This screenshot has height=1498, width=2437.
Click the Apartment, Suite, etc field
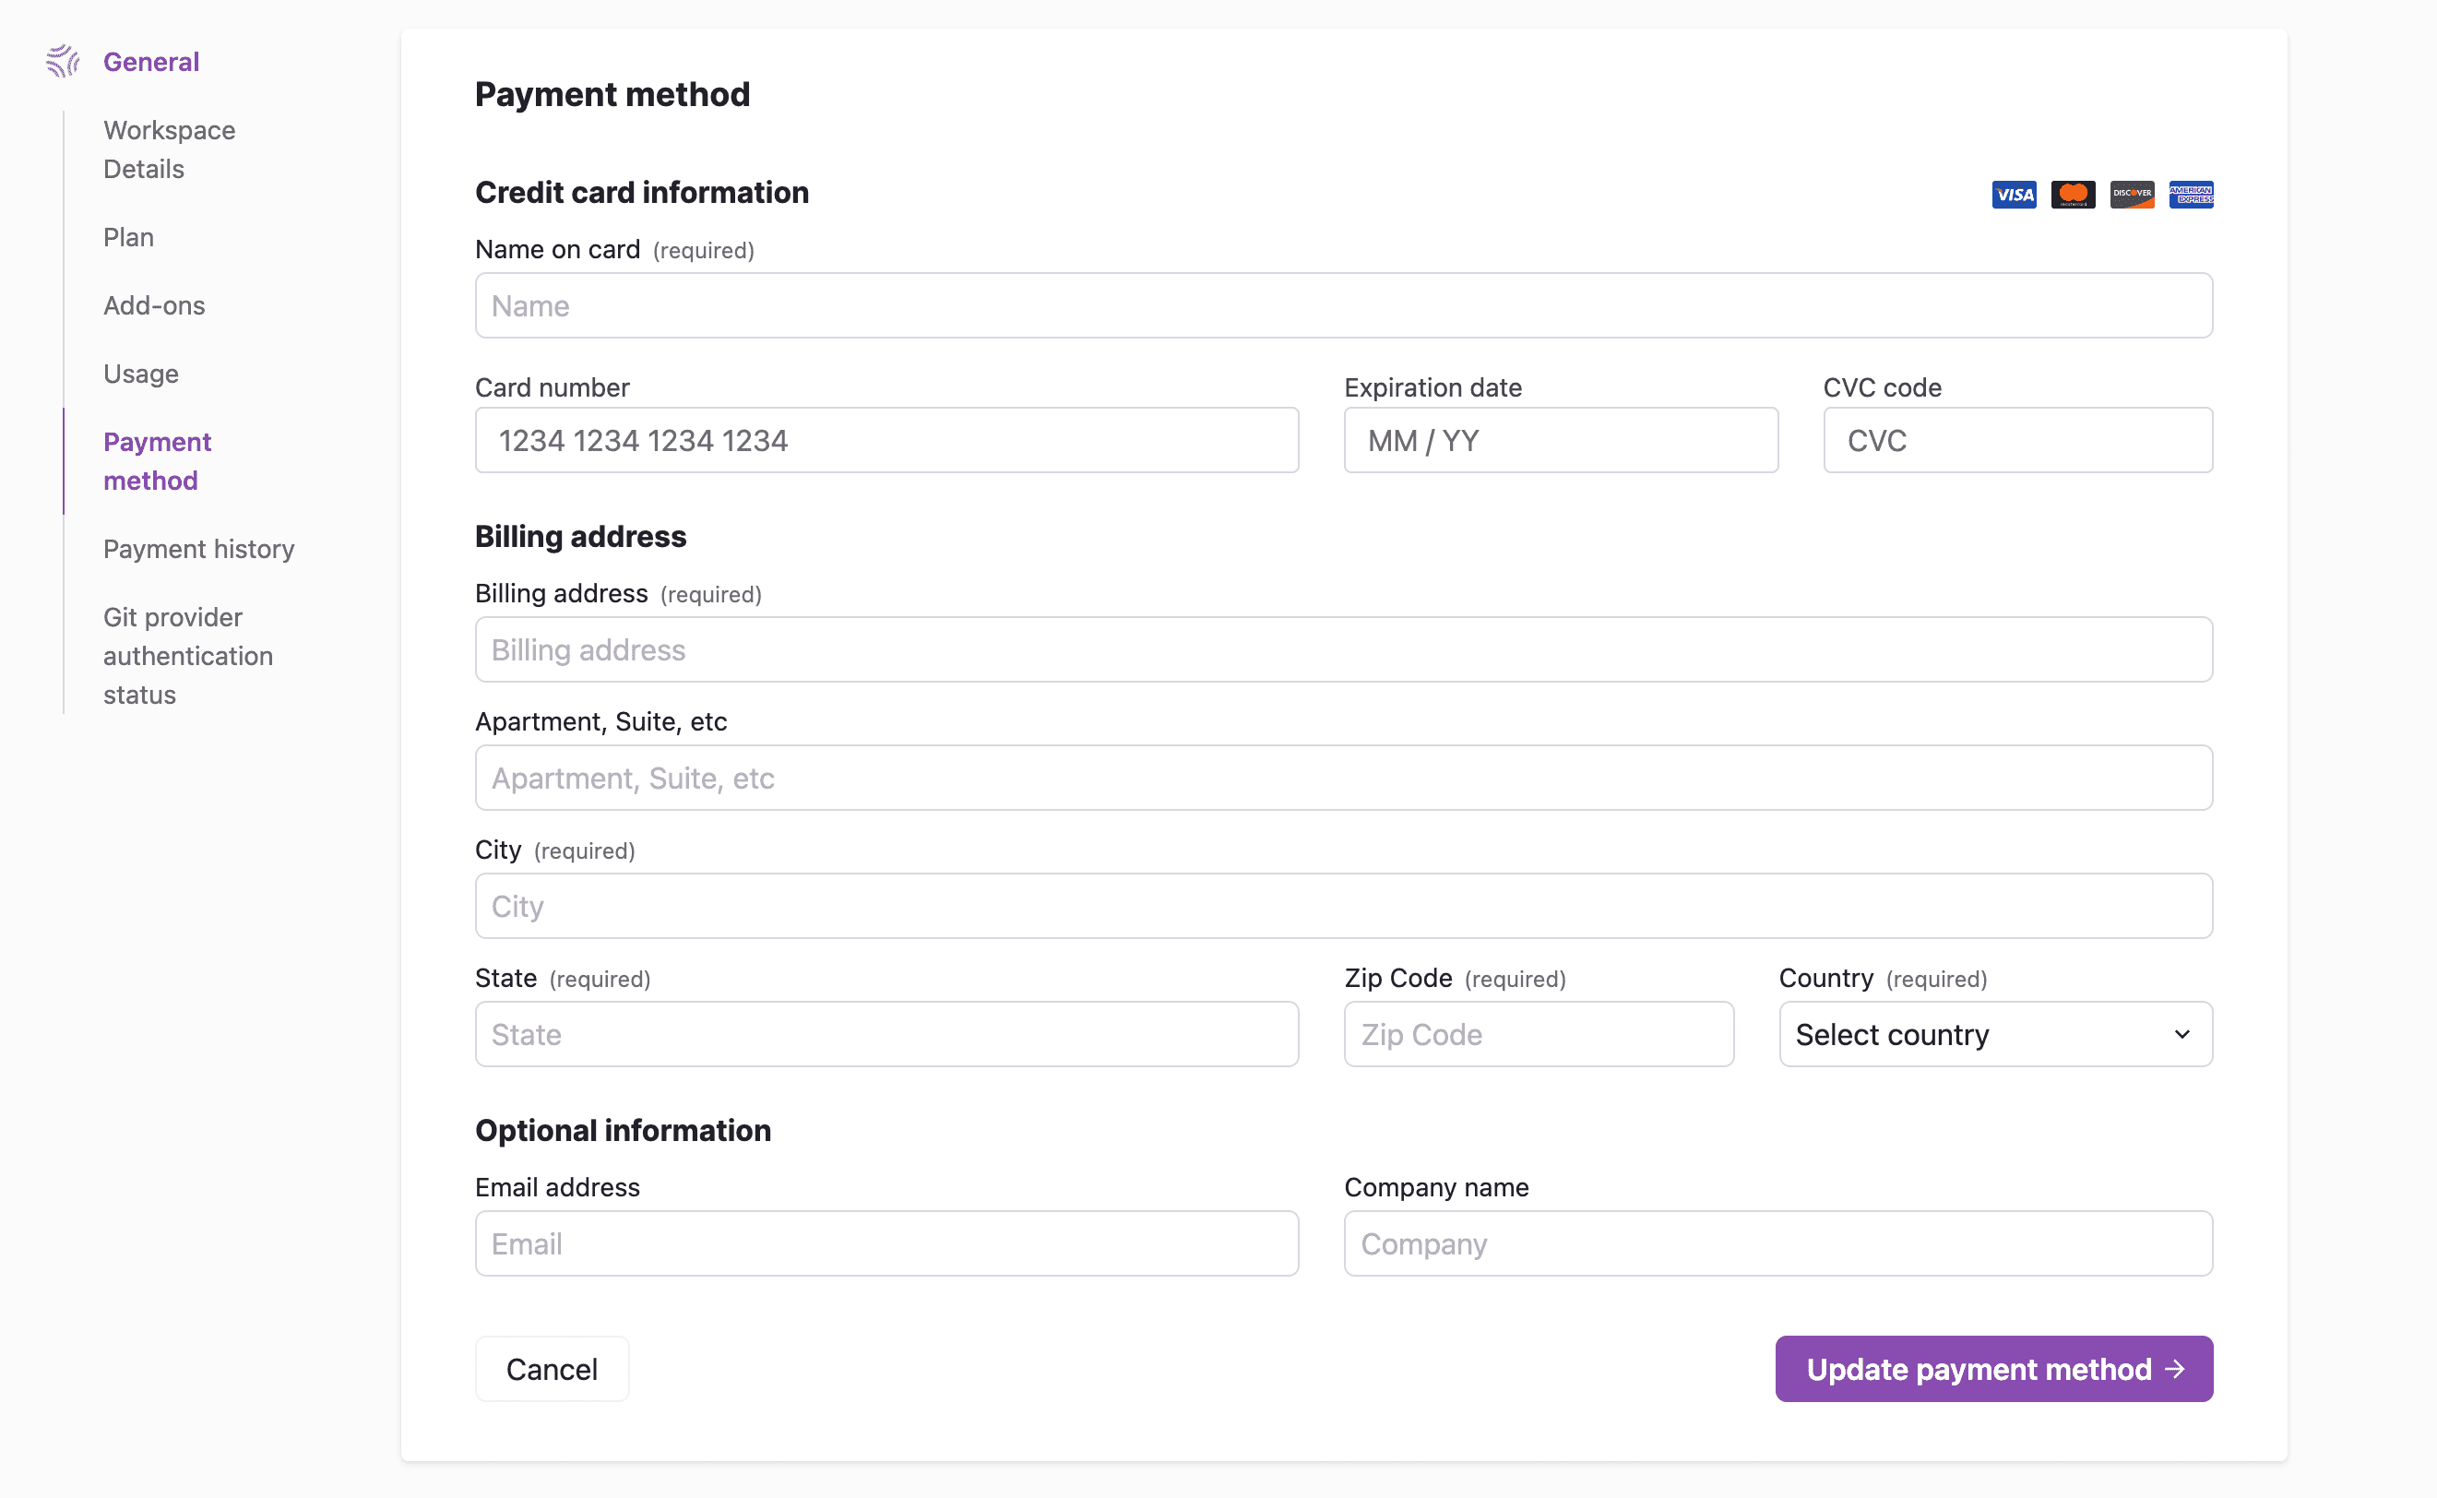click(1343, 778)
